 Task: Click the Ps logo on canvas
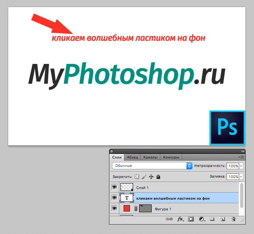(x=227, y=128)
